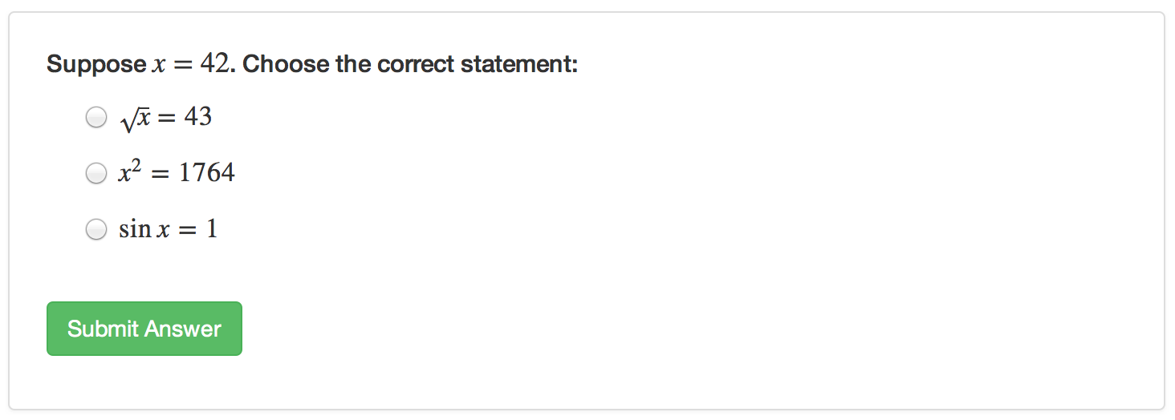The image size is (1175, 420).
Task: Click the square root symbol in the first option
Action: click(127, 120)
